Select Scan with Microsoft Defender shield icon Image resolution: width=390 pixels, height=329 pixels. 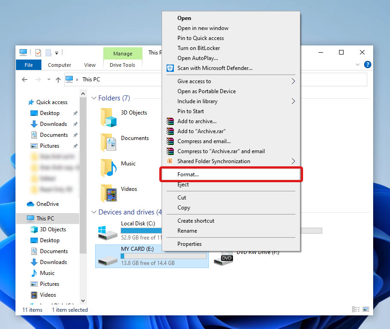click(170, 68)
